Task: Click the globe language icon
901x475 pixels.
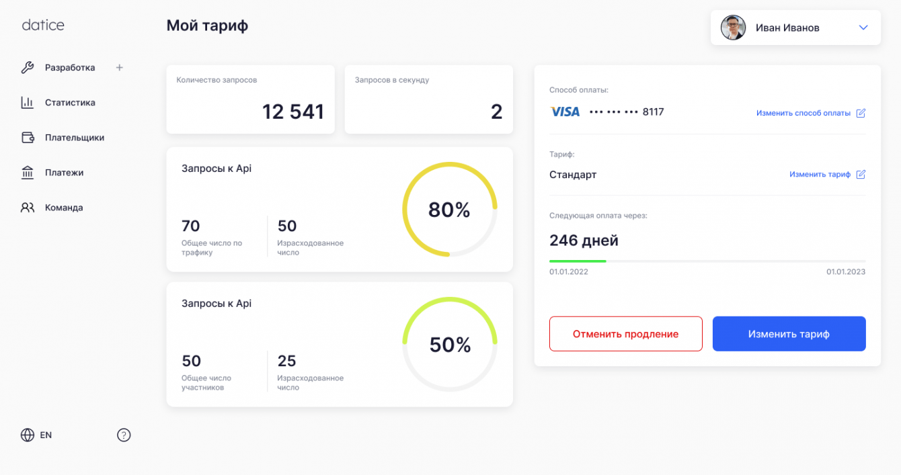Action: point(28,435)
